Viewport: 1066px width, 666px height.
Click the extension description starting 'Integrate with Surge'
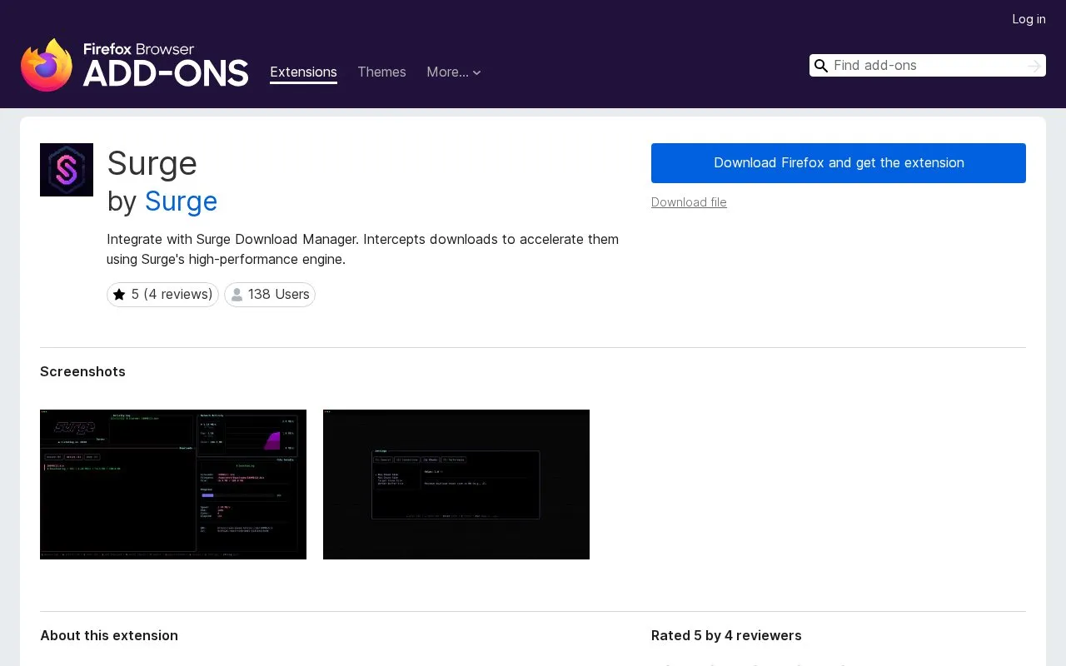tap(362, 249)
